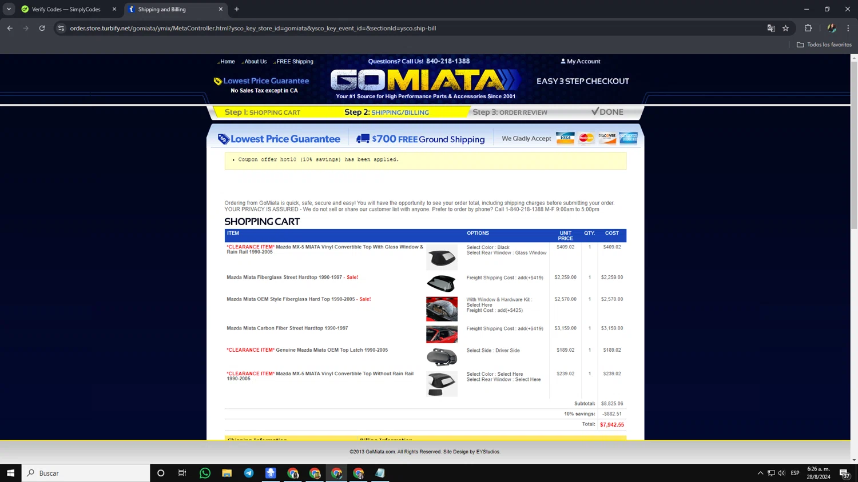Expand the tab search dropdown arrow
Image resolution: width=858 pixels, height=482 pixels.
tap(9, 9)
